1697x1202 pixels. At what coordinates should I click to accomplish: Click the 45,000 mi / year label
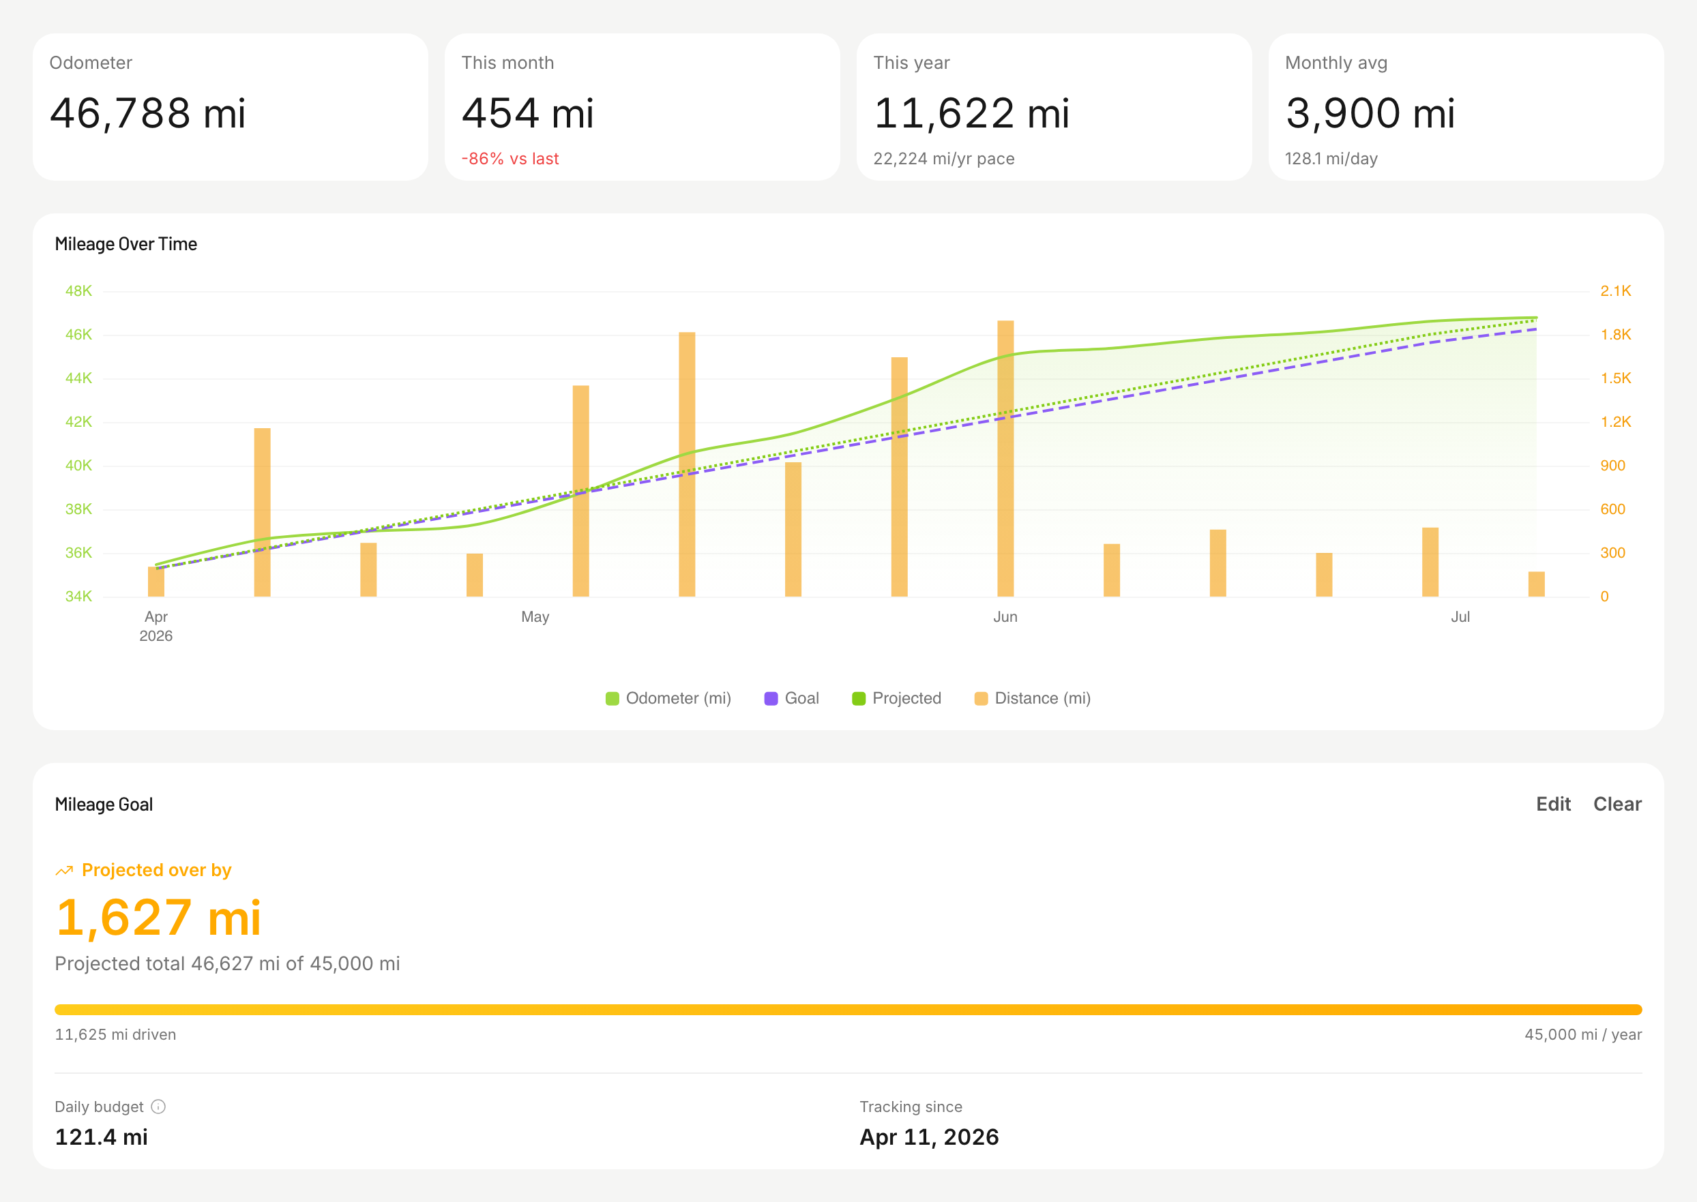click(x=1583, y=1035)
